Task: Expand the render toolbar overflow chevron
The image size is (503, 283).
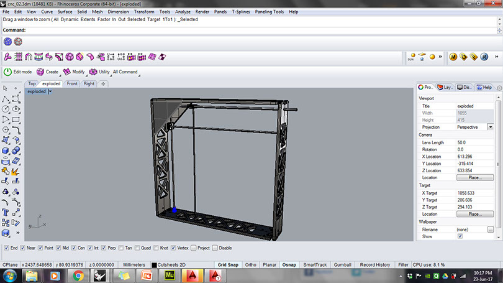Action: pyautogui.click(x=440, y=57)
